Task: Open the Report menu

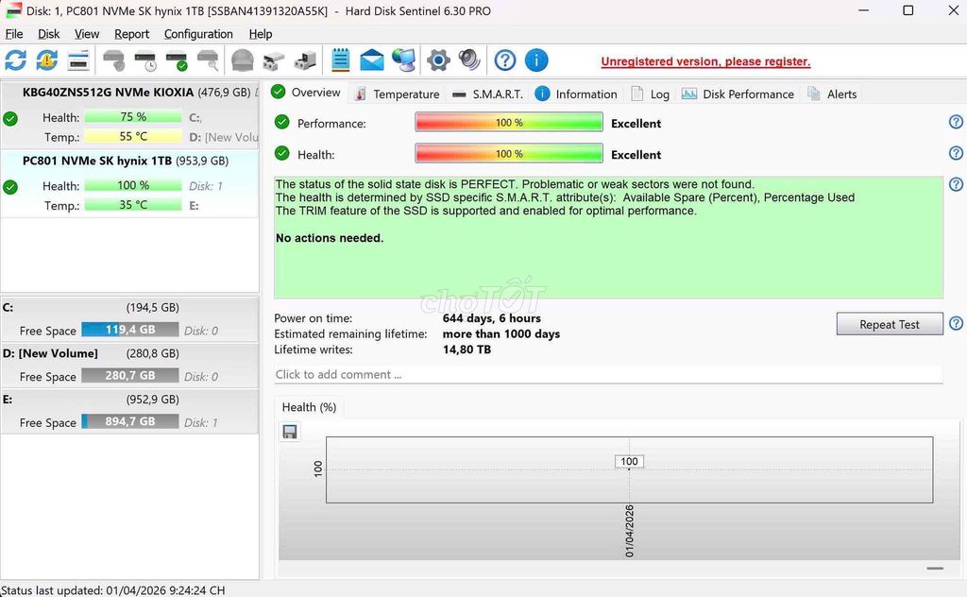Action: pos(131,34)
